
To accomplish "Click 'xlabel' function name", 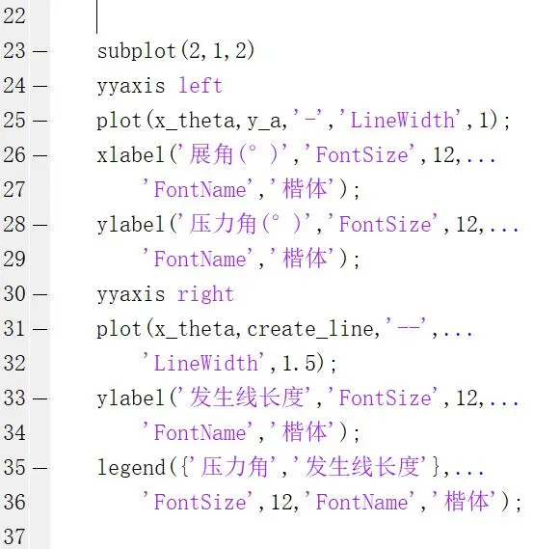I will tap(130, 154).
